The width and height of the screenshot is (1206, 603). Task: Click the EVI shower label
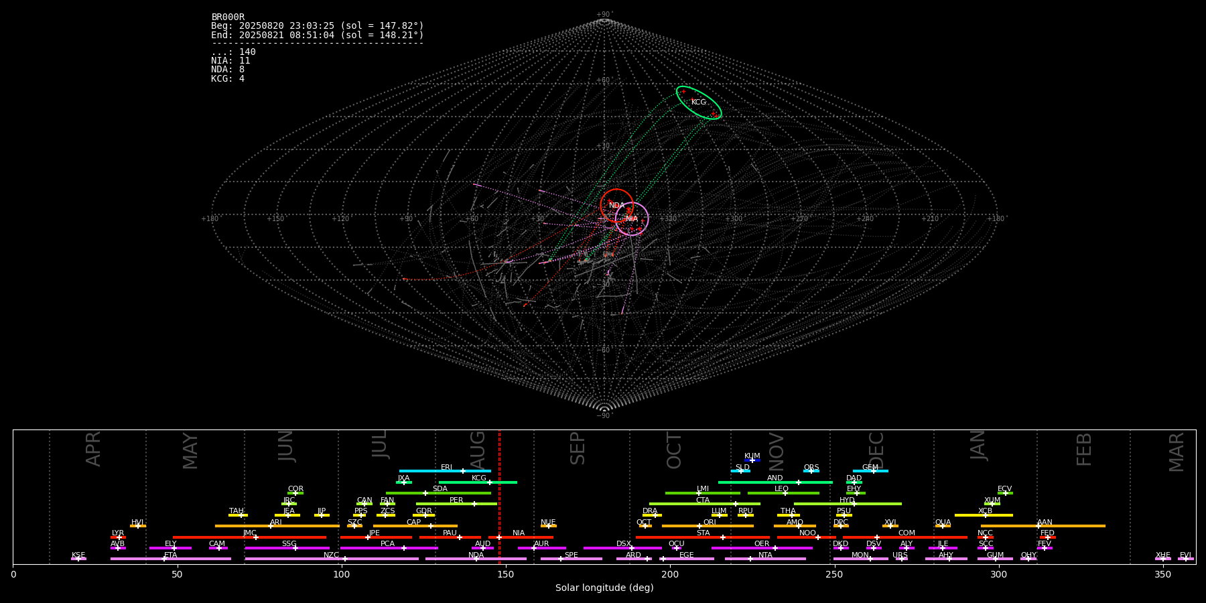point(1185,555)
